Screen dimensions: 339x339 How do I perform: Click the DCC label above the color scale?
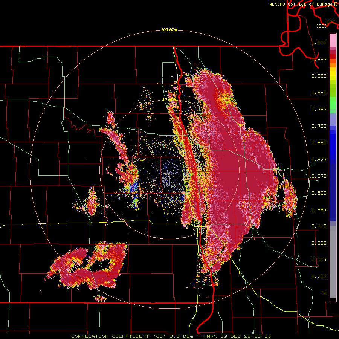tap(331, 22)
